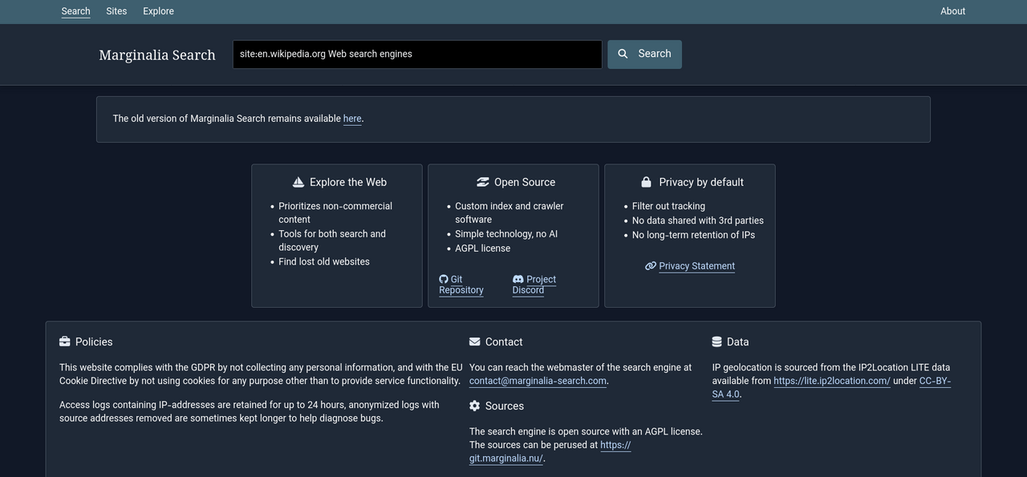Click the Policies section heading

pos(94,342)
